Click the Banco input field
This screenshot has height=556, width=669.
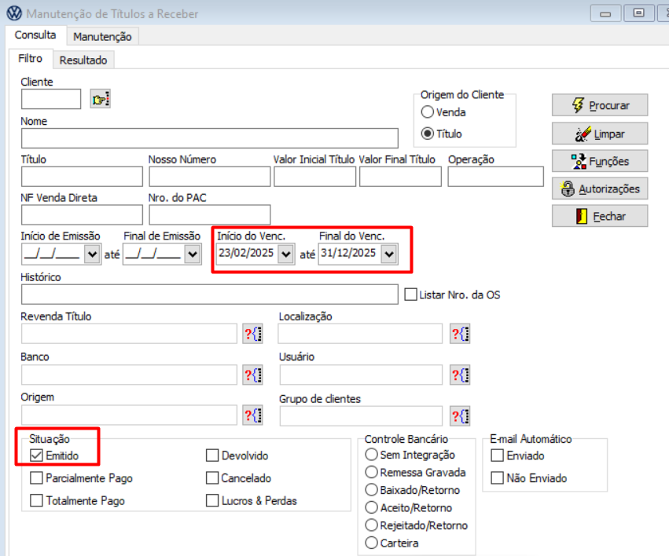[129, 375]
